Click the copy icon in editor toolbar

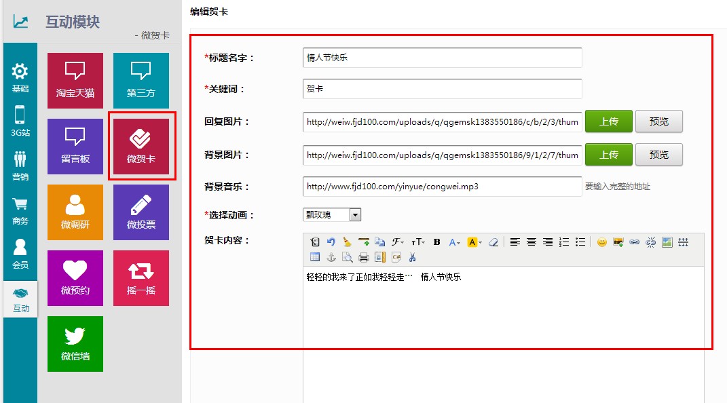pyautogui.click(x=379, y=242)
